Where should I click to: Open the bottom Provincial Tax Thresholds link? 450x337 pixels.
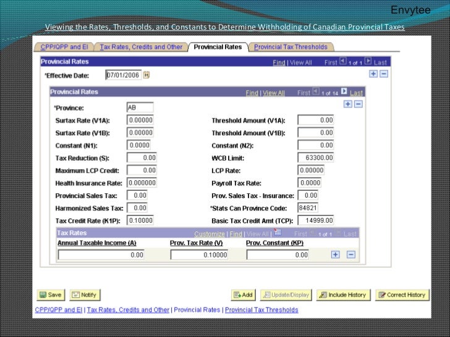pos(261,310)
